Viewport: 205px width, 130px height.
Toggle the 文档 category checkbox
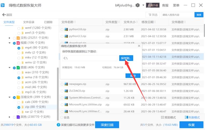click(14, 38)
